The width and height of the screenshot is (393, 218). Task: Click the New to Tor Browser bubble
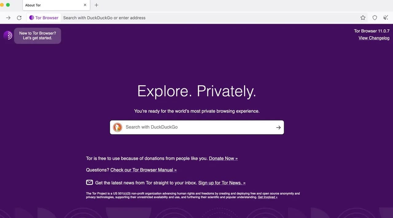click(x=37, y=36)
